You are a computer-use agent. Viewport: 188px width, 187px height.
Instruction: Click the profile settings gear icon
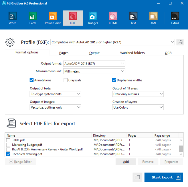coord(10,42)
